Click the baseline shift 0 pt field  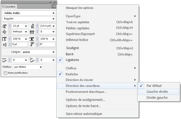click(20, 44)
